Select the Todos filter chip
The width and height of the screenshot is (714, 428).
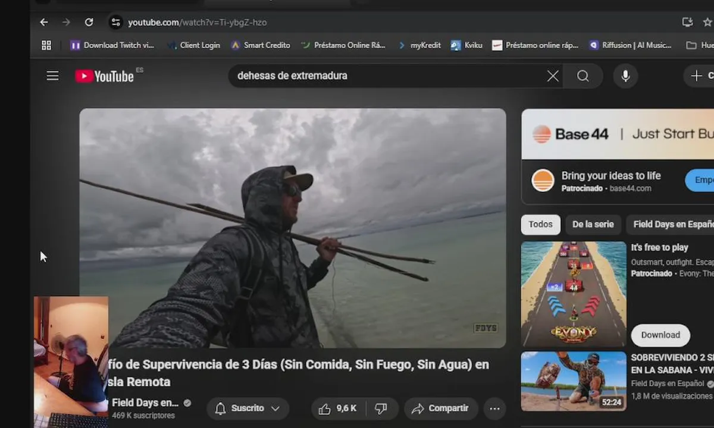tap(540, 224)
